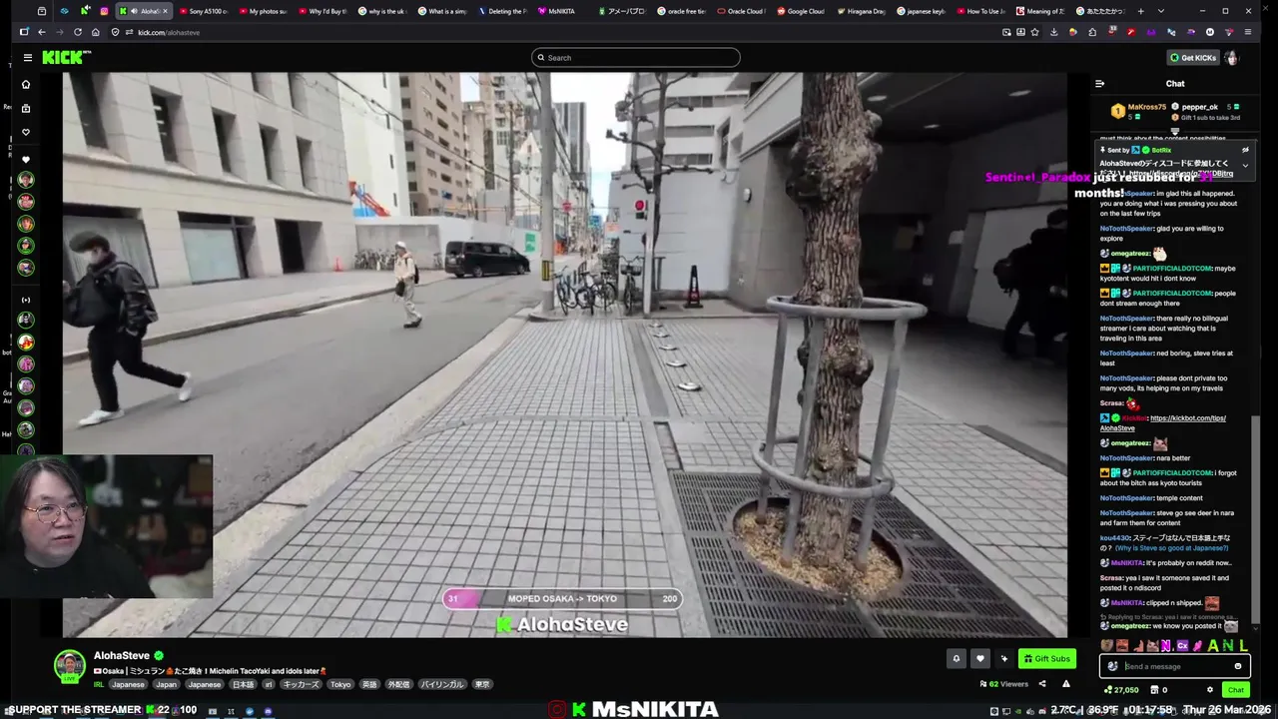The height and width of the screenshot is (719, 1278).
Task: Select the キッカーズ stream tag
Action: click(301, 684)
